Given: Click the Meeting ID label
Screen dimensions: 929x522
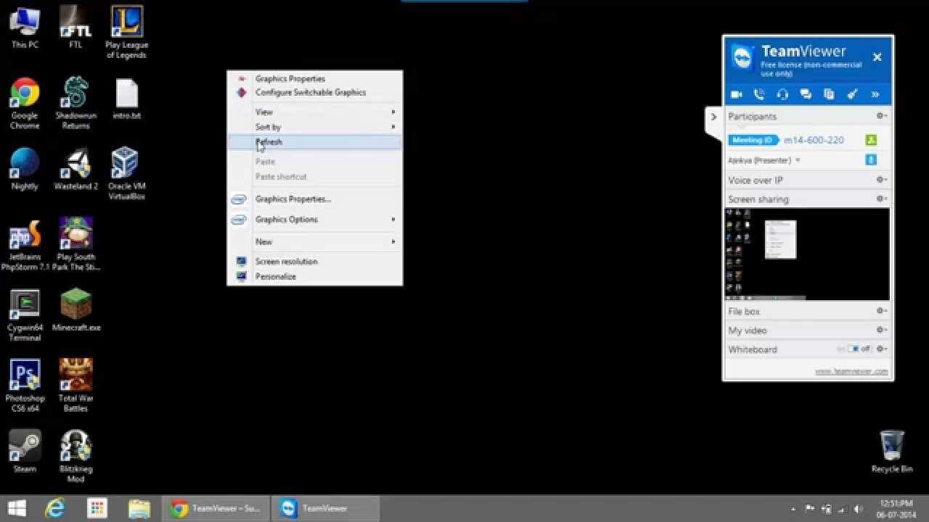Looking at the screenshot, I should click(753, 140).
